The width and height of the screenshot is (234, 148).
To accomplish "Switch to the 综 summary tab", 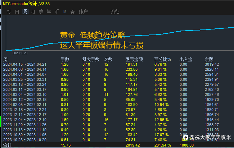I will [9, 11].
